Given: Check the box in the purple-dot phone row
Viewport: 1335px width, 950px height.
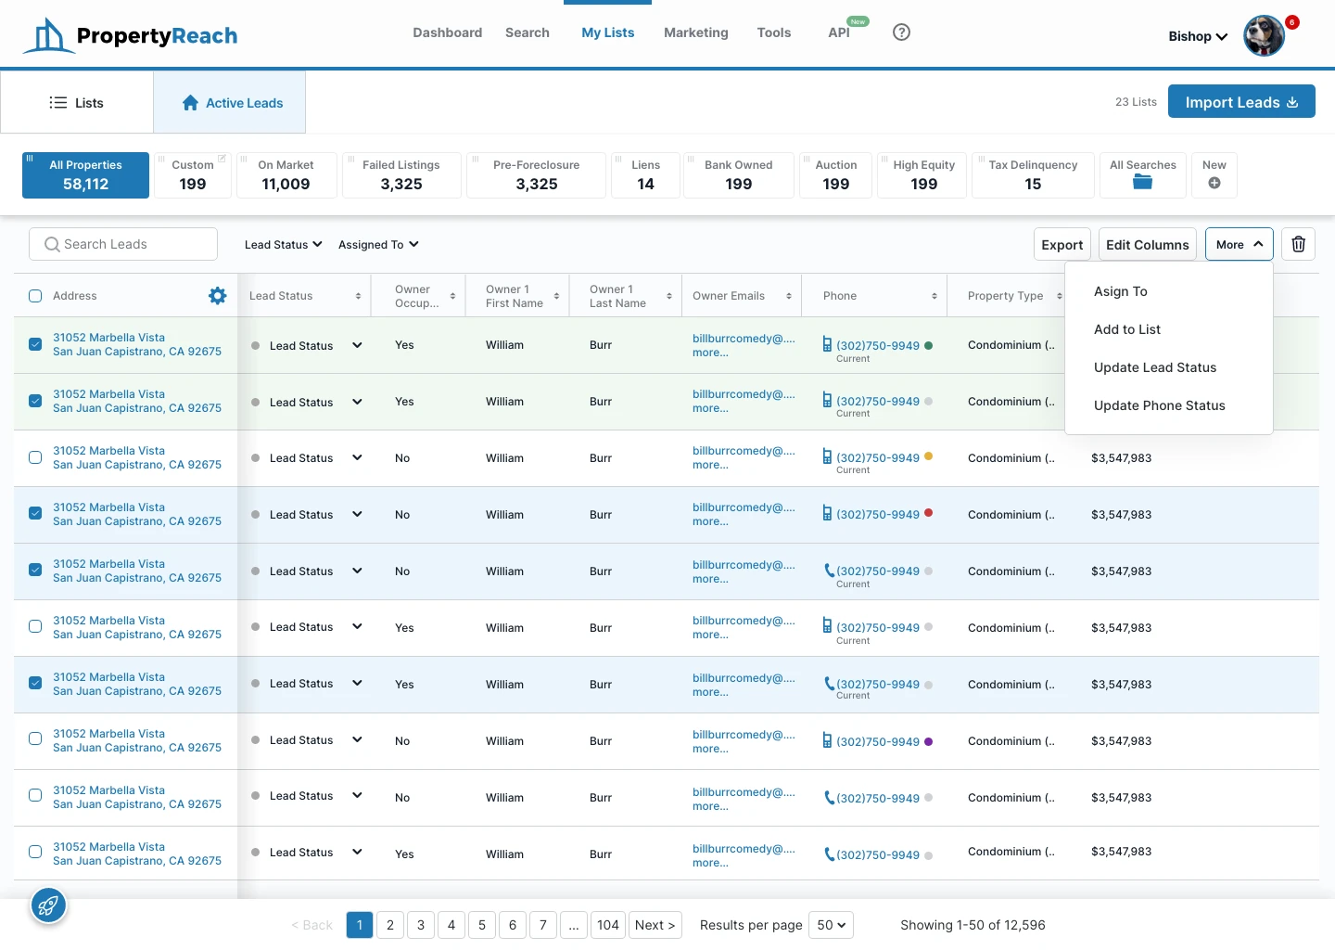Looking at the screenshot, I should click(35, 738).
